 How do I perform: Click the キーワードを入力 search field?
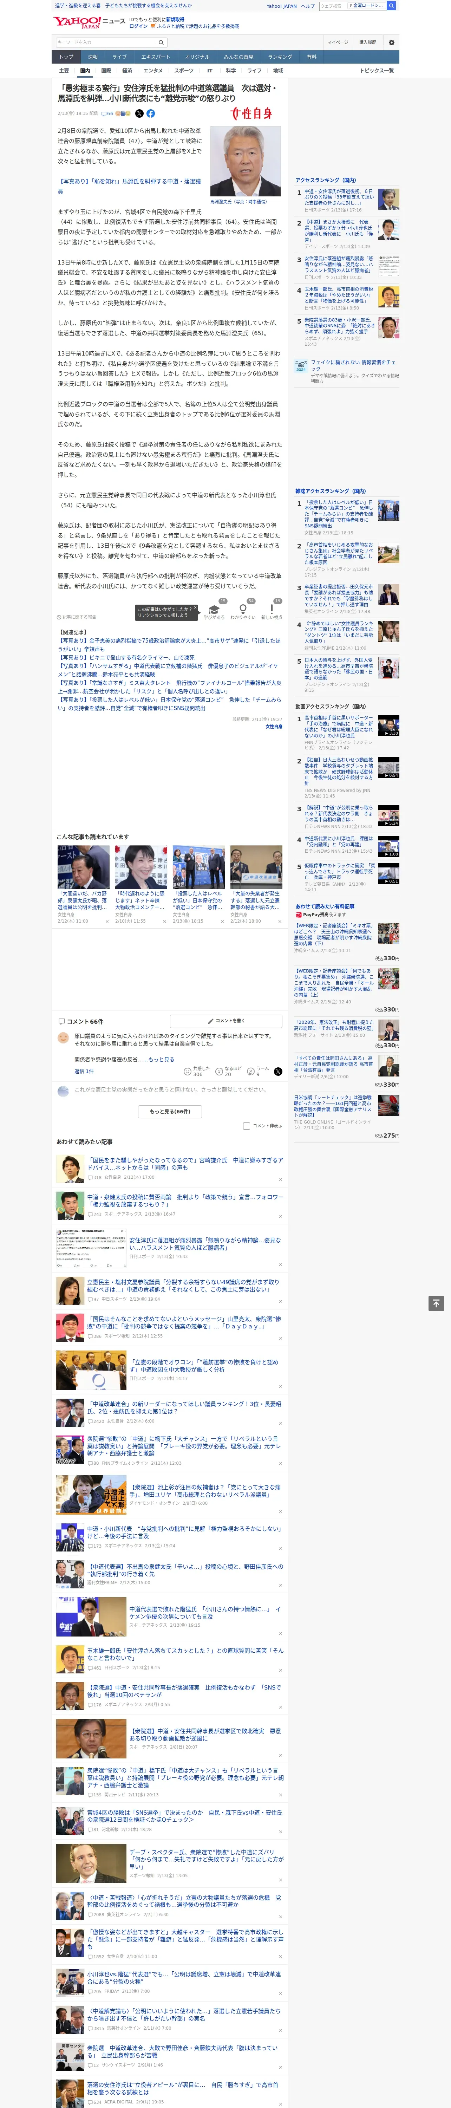pos(105,43)
